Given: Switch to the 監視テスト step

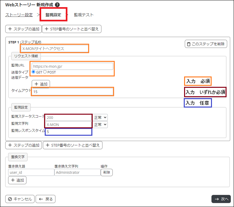Looking at the screenshot, I should tap(84, 15).
